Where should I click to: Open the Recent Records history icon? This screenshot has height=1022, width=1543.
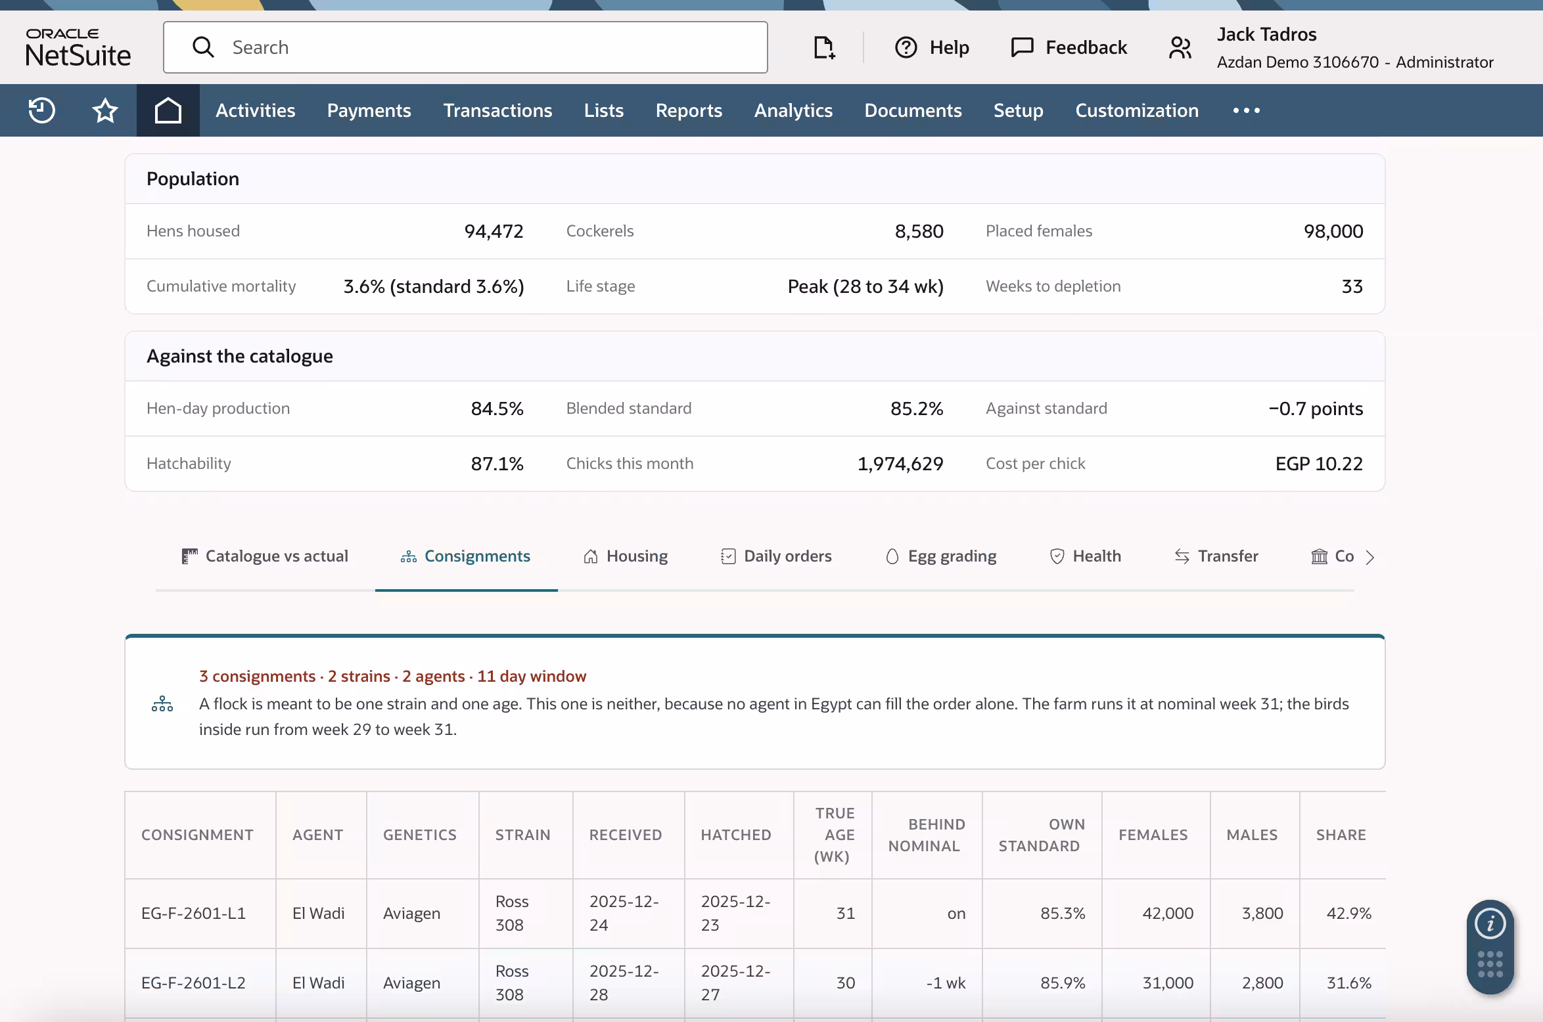[x=41, y=110]
